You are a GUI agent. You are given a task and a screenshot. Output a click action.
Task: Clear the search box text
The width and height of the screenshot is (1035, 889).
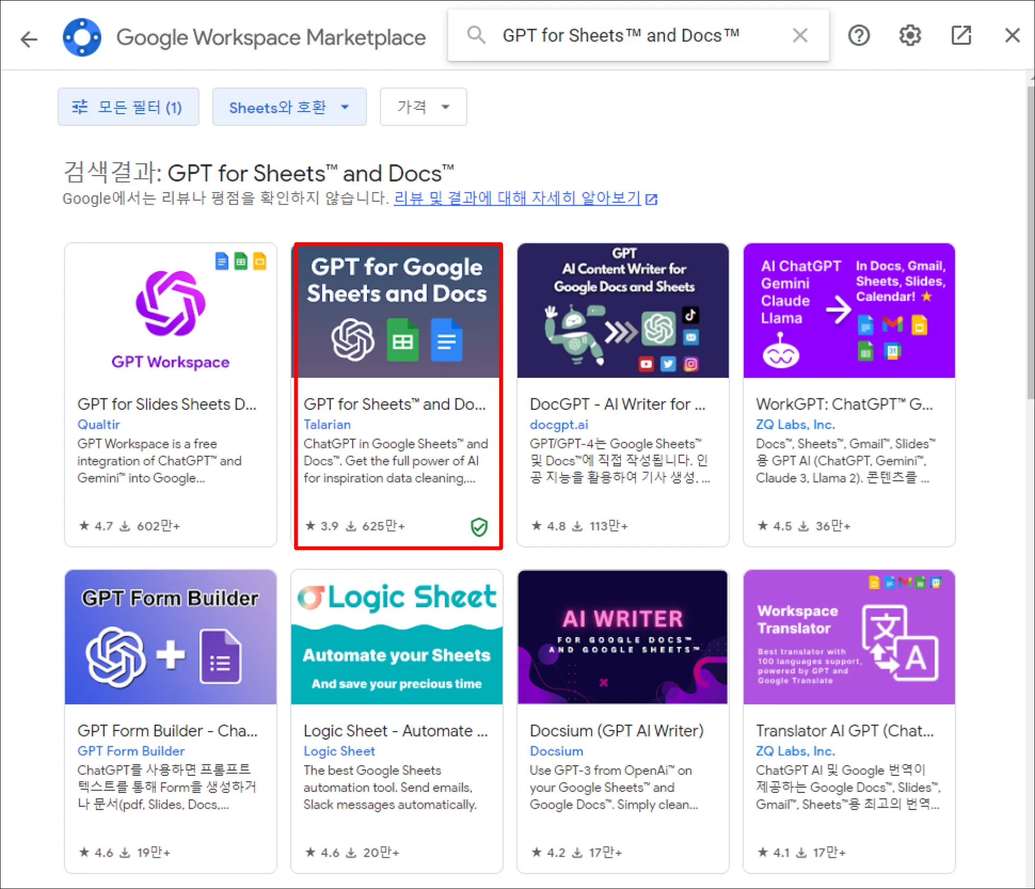tap(800, 36)
